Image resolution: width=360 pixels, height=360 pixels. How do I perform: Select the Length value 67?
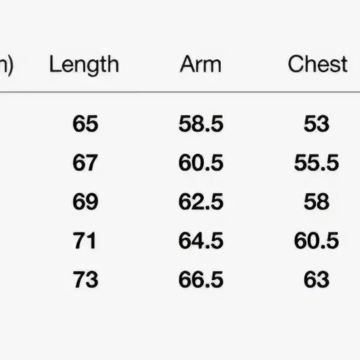(85, 163)
